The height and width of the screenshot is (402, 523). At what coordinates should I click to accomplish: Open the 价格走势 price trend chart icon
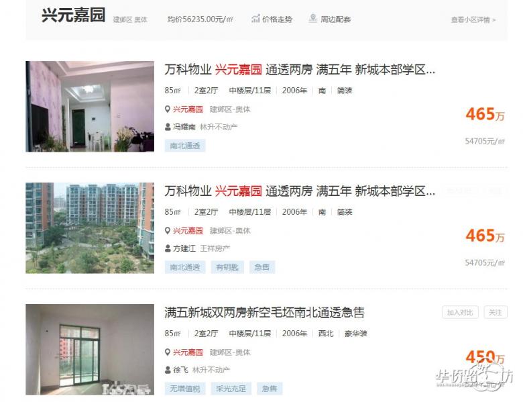tap(255, 19)
